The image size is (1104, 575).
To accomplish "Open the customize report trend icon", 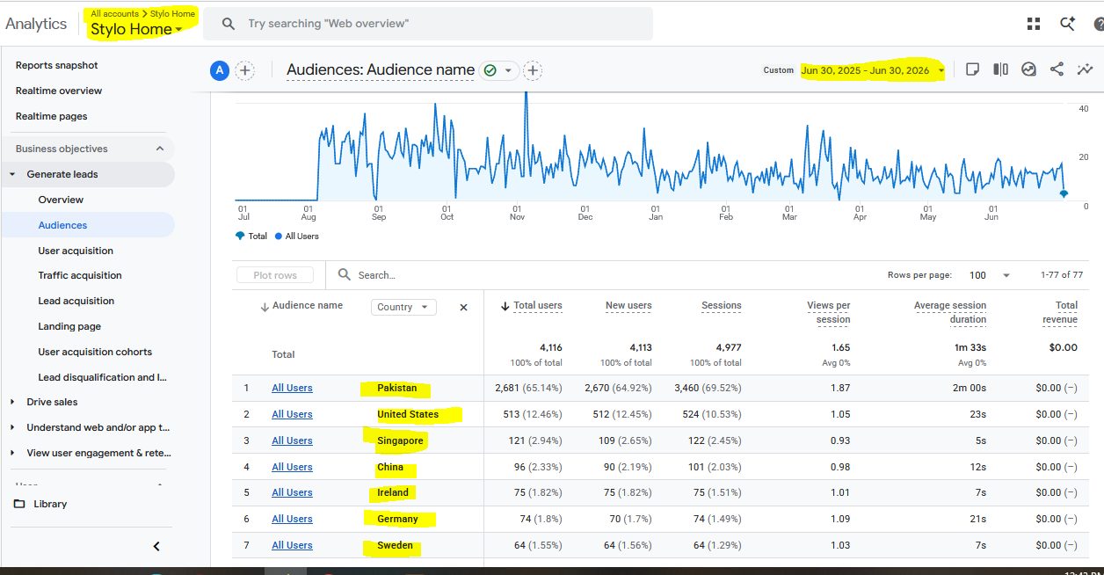I will pyautogui.click(x=1086, y=69).
